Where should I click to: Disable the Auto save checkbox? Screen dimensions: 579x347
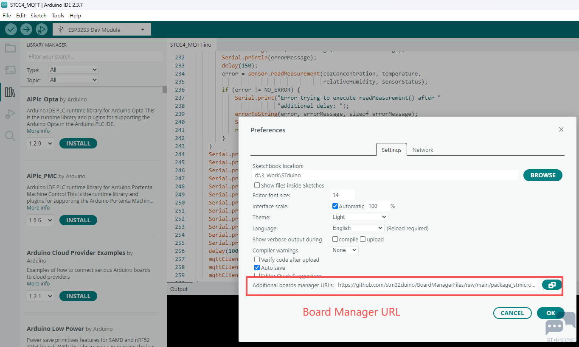click(257, 268)
